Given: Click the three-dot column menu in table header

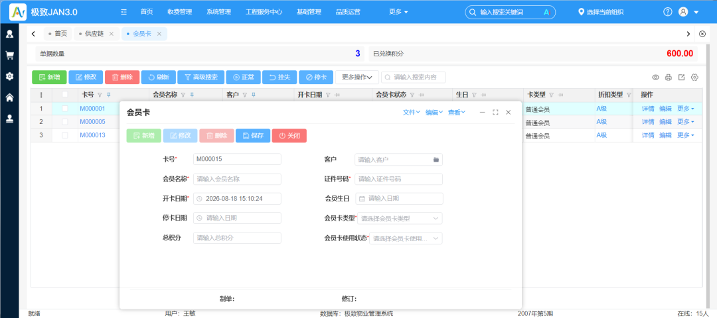Looking at the screenshot, I should coord(41,95).
